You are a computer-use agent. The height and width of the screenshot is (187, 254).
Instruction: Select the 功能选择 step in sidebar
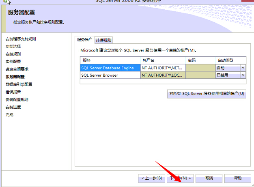13,47
